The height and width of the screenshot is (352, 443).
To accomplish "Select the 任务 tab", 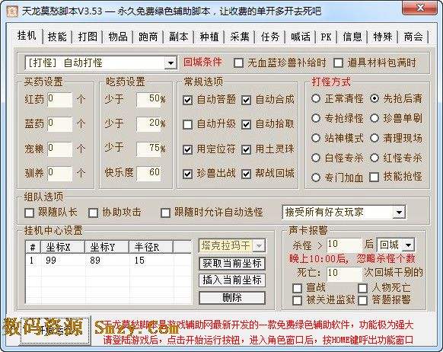I will point(270,37).
